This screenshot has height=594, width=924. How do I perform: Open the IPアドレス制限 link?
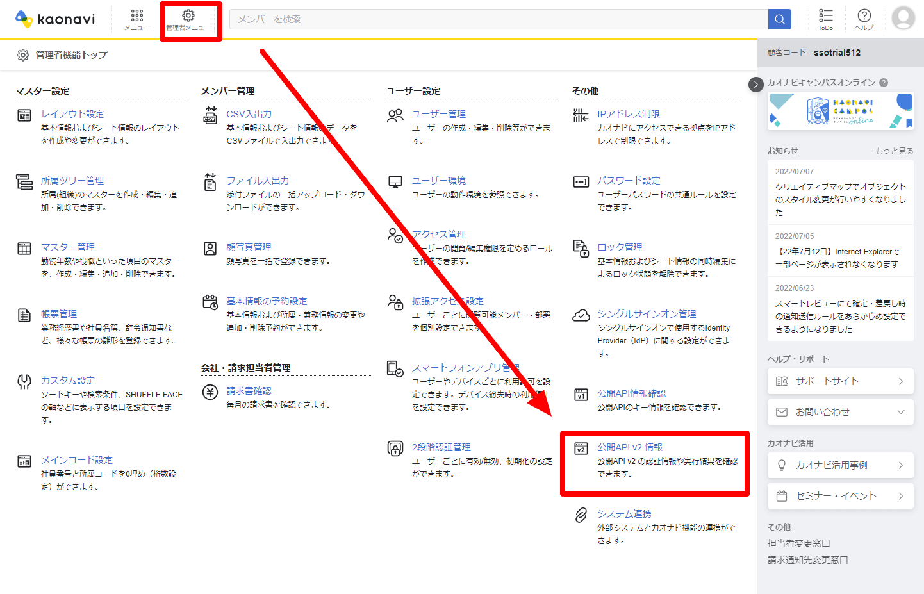coord(629,114)
